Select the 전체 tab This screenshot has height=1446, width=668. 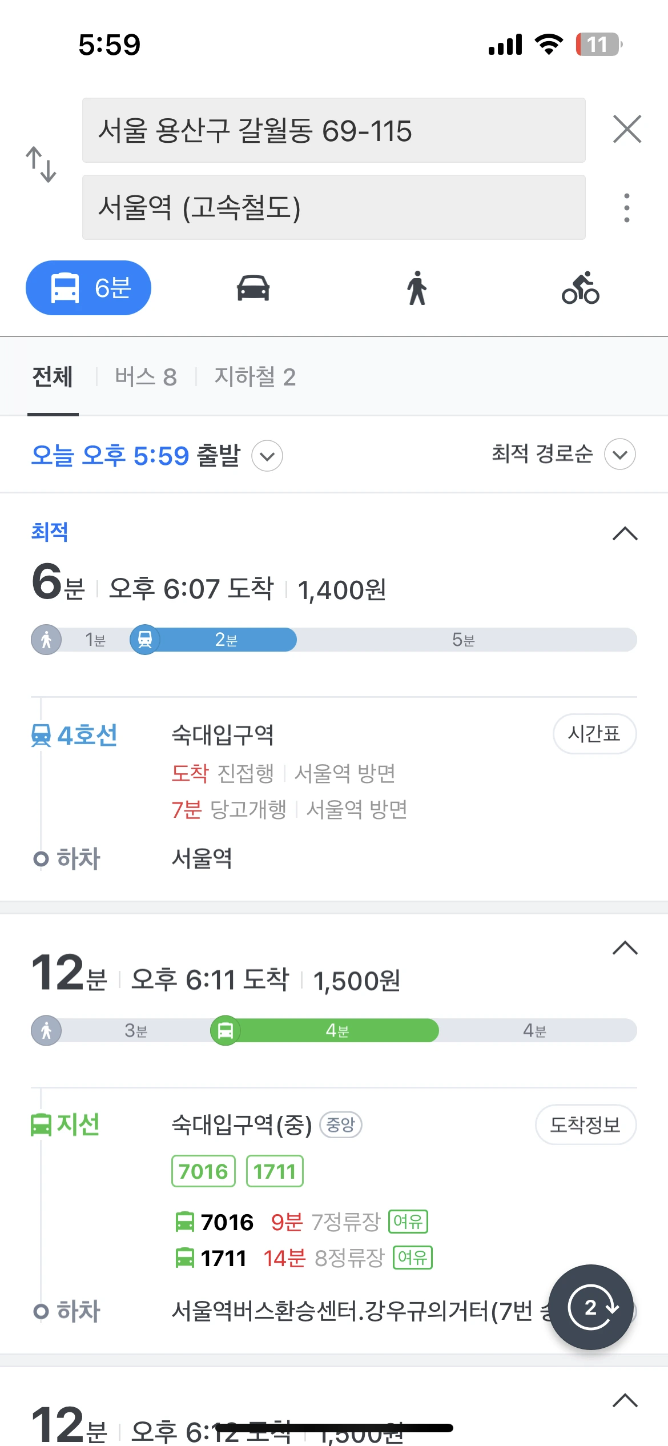53,377
